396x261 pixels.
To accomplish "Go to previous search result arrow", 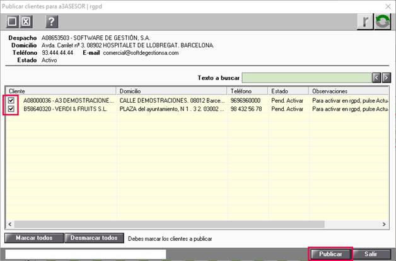I will click(376, 78).
